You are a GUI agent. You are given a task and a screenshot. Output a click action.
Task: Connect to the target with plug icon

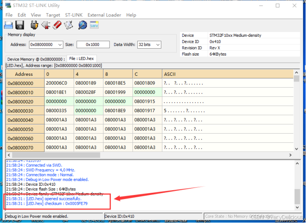click(x=34, y=25)
